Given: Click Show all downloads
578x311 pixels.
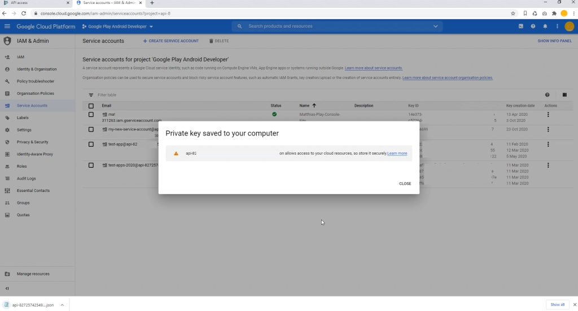Looking at the screenshot, I should (x=557, y=305).
